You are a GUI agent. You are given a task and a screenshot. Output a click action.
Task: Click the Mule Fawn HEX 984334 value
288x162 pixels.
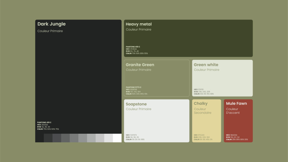click(233, 135)
